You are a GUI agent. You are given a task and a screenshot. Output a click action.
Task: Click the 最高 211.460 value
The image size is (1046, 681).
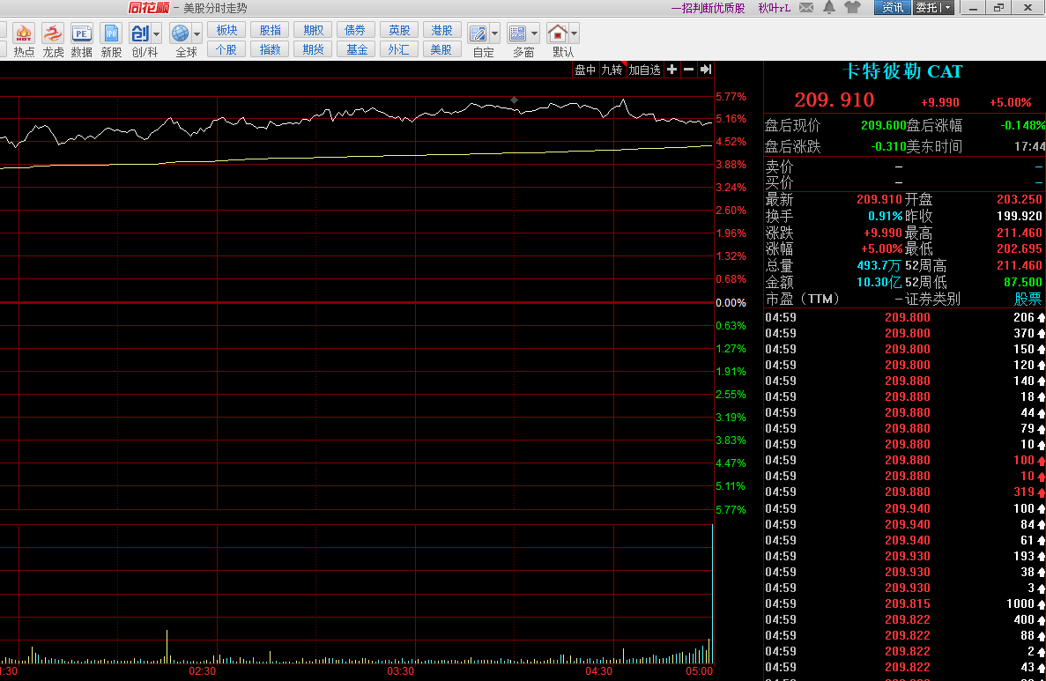click(x=1020, y=233)
